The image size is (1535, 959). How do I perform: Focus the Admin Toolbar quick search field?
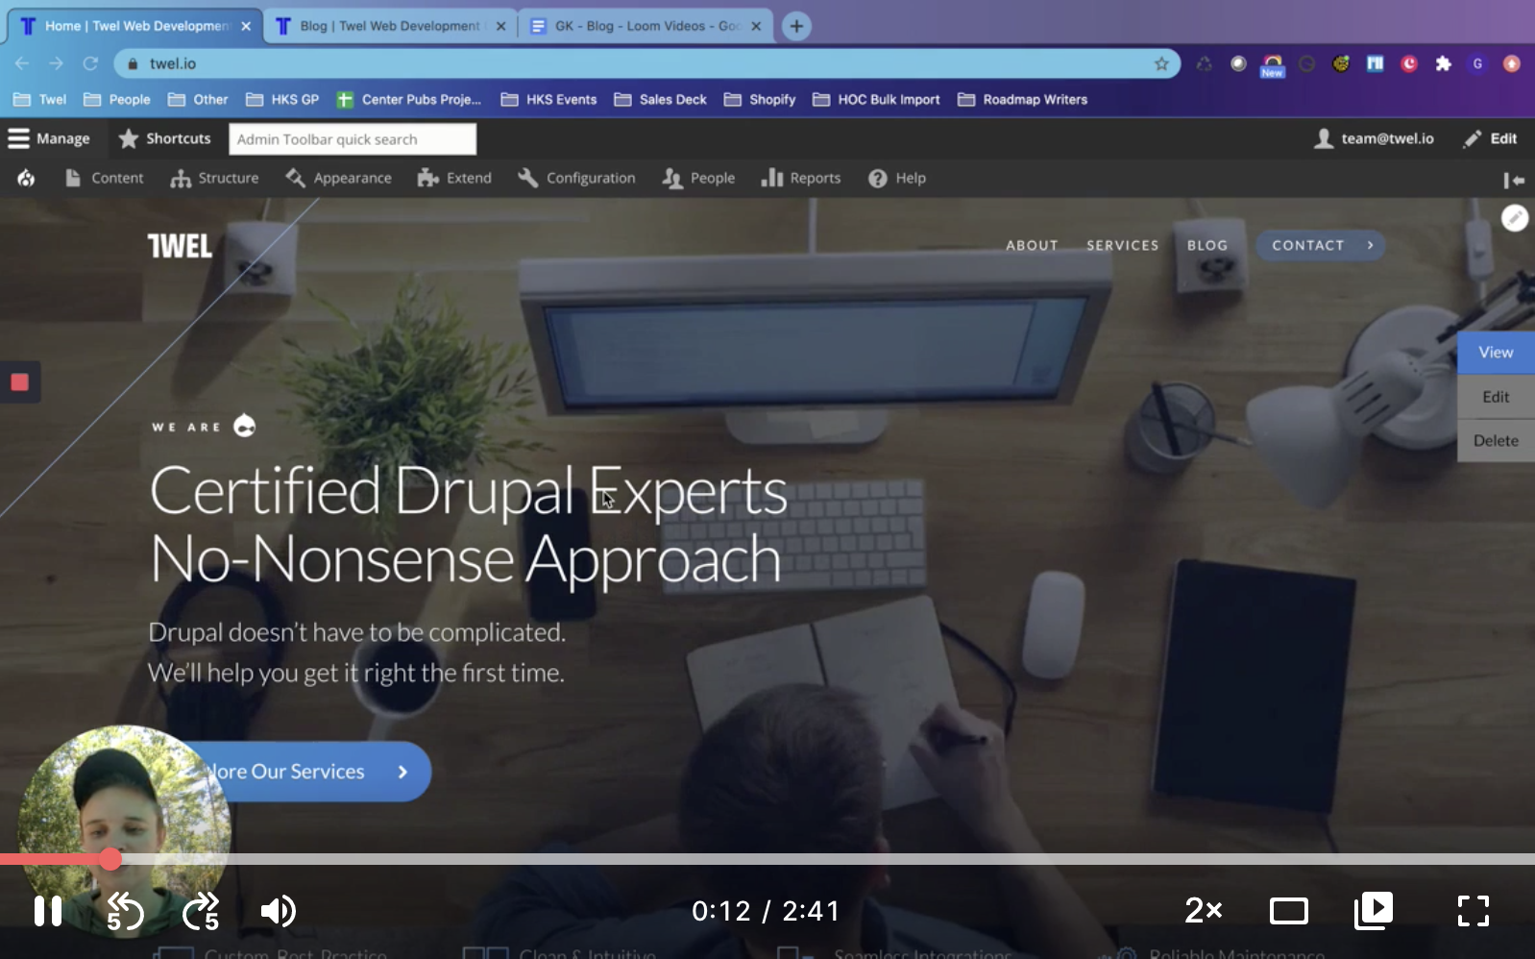[x=353, y=139]
